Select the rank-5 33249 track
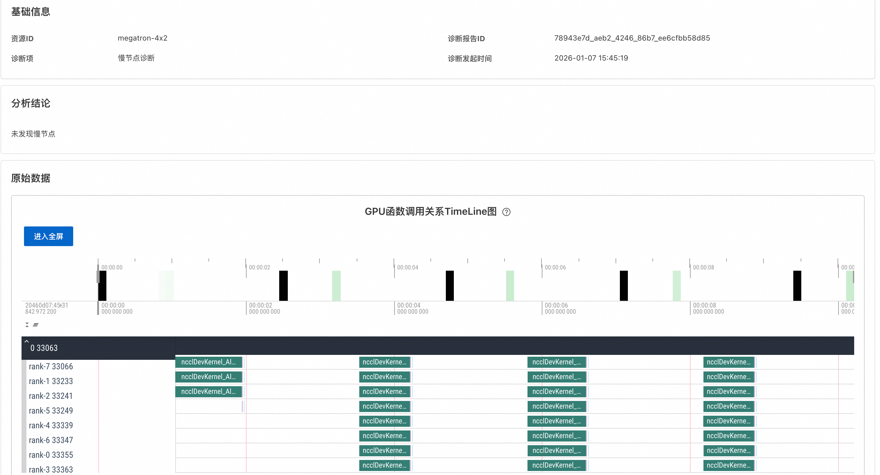The width and height of the screenshot is (880, 475). [x=50, y=410]
